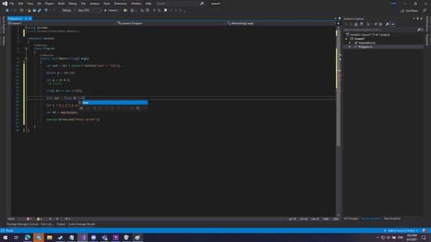Image resolution: width=431 pixels, height=242 pixels.
Task: Open File Explorer from the taskbar
Action: 49,237
